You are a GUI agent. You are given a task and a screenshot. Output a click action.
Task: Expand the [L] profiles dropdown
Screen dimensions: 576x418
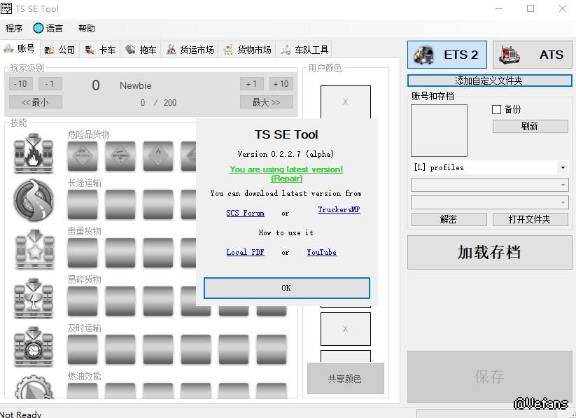click(563, 168)
